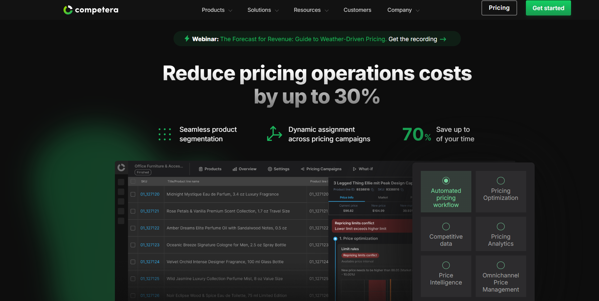Switch to the Market tab in product panel
Viewport: 599px width, 301px height.
pyautogui.click(x=383, y=198)
